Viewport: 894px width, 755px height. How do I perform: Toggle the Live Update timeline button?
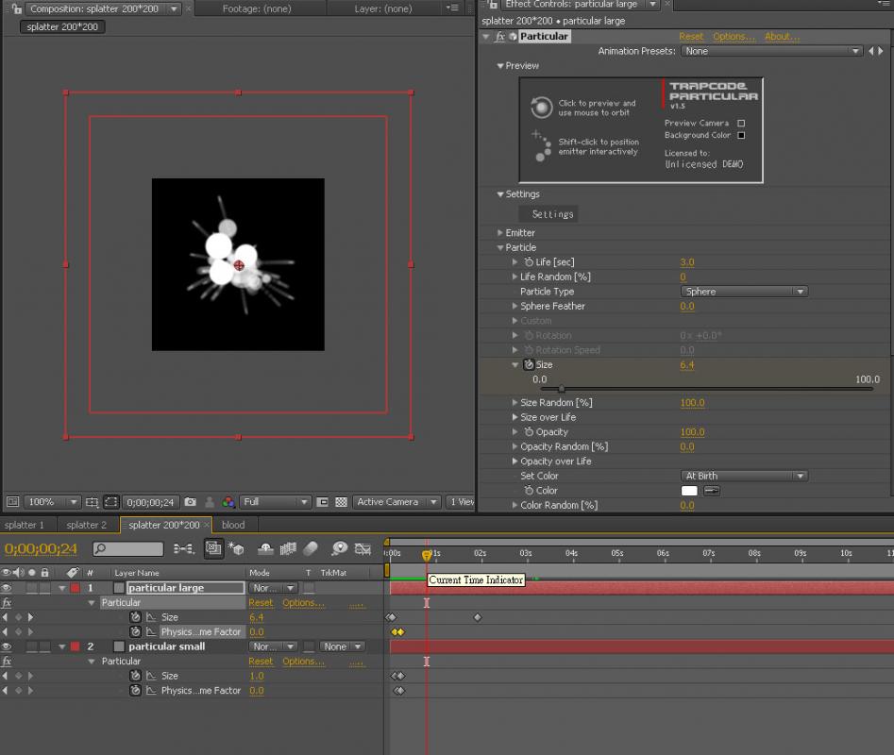coord(214,548)
